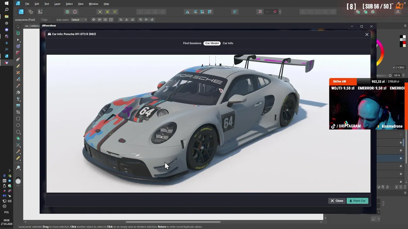408x229 pixels.
Task: Open the Layer menu
Action: coord(57,4)
